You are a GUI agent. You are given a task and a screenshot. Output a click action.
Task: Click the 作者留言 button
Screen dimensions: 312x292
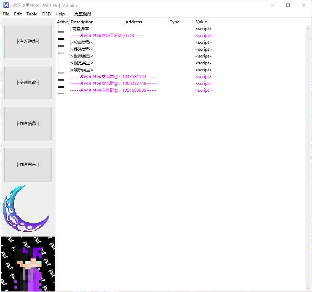coord(28,165)
